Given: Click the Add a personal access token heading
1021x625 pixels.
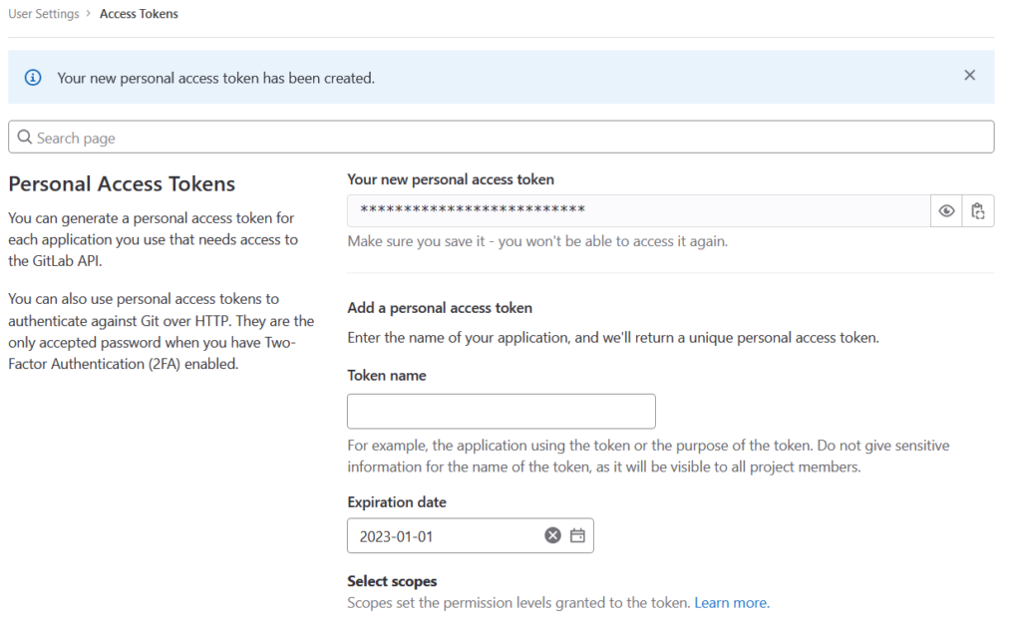Looking at the screenshot, I should (x=440, y=308).
